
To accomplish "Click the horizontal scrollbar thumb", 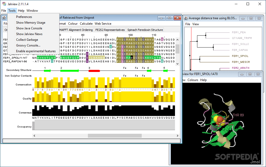I will (115, 136).
